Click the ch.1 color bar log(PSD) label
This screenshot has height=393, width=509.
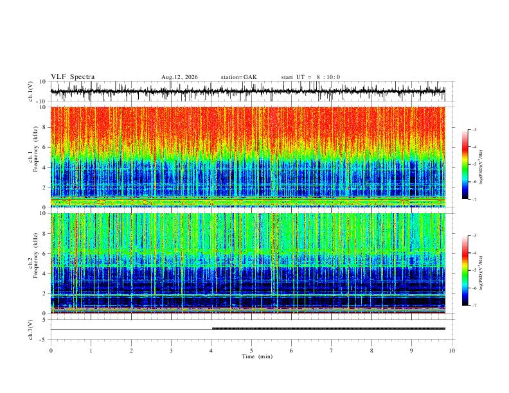click(x=481, y=168)
